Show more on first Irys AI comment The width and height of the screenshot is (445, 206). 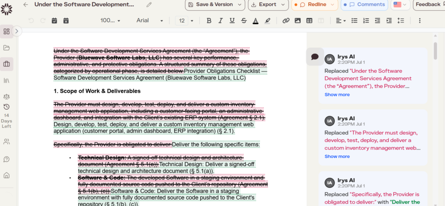tap(337, 95)
